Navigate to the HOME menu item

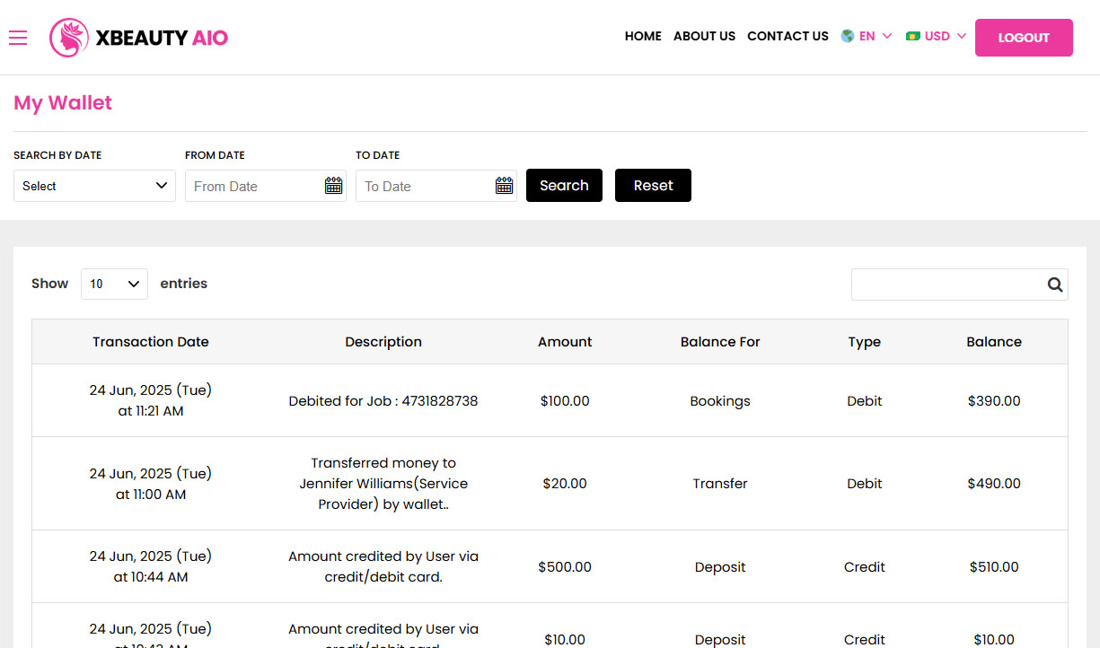[x=643, y=37]
